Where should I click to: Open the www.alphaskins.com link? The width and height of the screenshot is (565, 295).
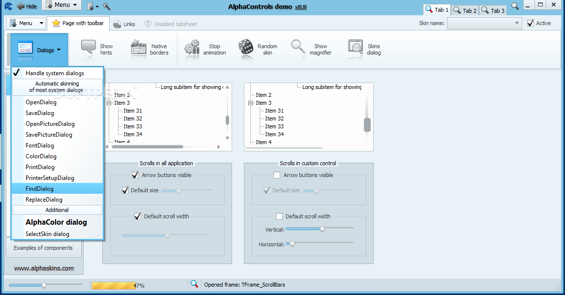click(44, 268)
